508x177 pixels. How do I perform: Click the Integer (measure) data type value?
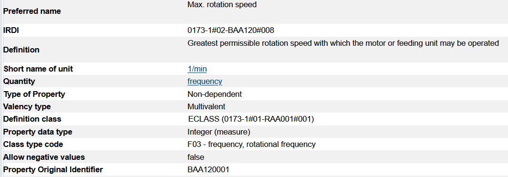click(x=219, y=132)
